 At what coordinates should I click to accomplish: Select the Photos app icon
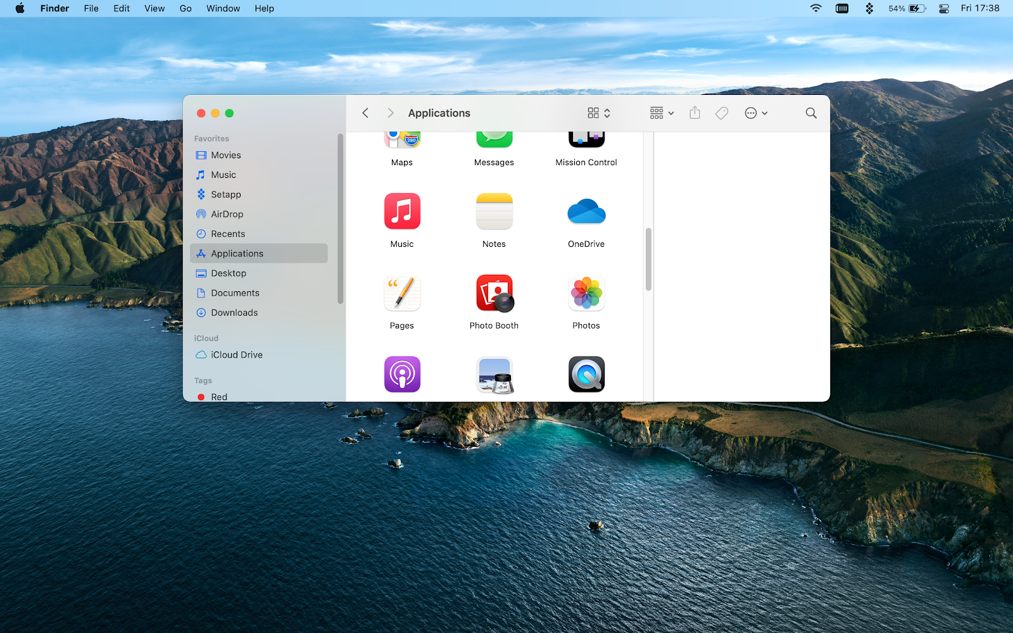[586, 293]
